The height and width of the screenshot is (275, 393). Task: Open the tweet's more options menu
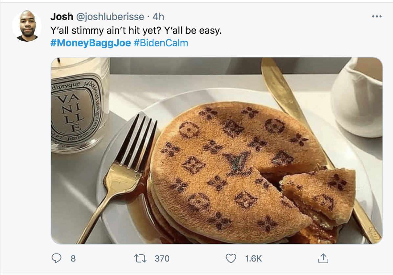(376, 16)
